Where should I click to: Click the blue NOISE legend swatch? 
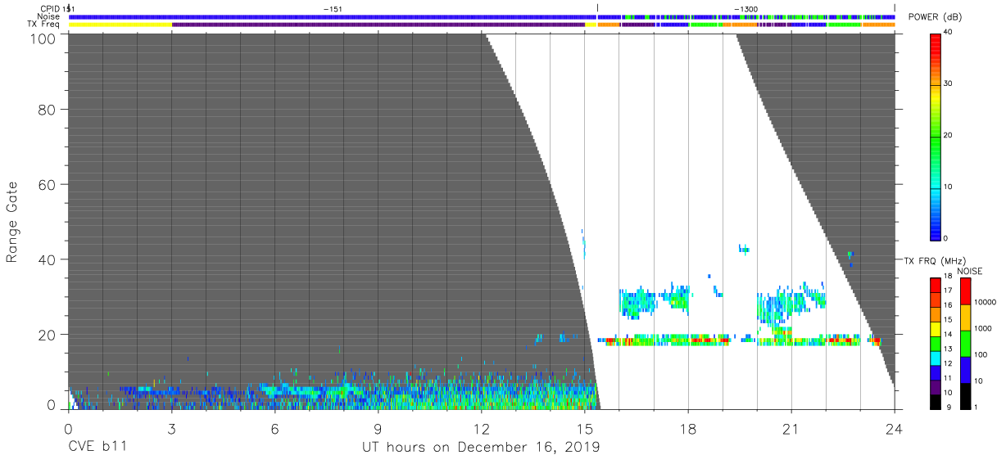(966, 370)
